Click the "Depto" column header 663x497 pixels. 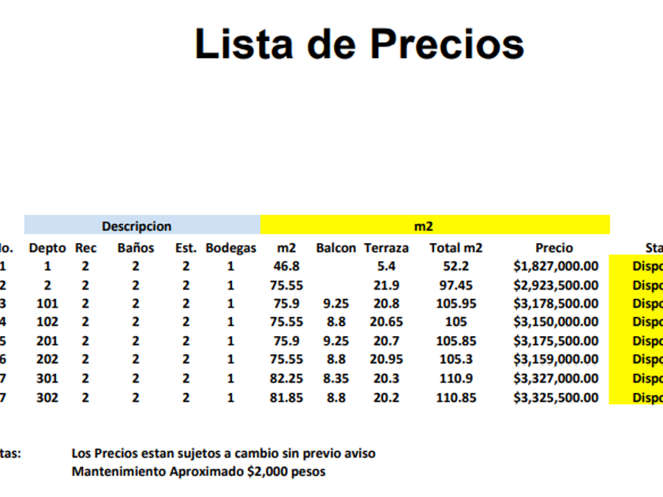coord(47,248)
